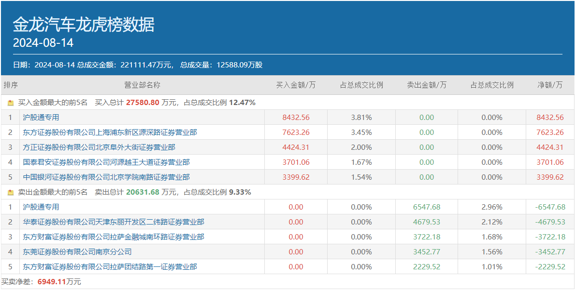Click the icon beside 买入金额最大的前5名

pos(11,103)
